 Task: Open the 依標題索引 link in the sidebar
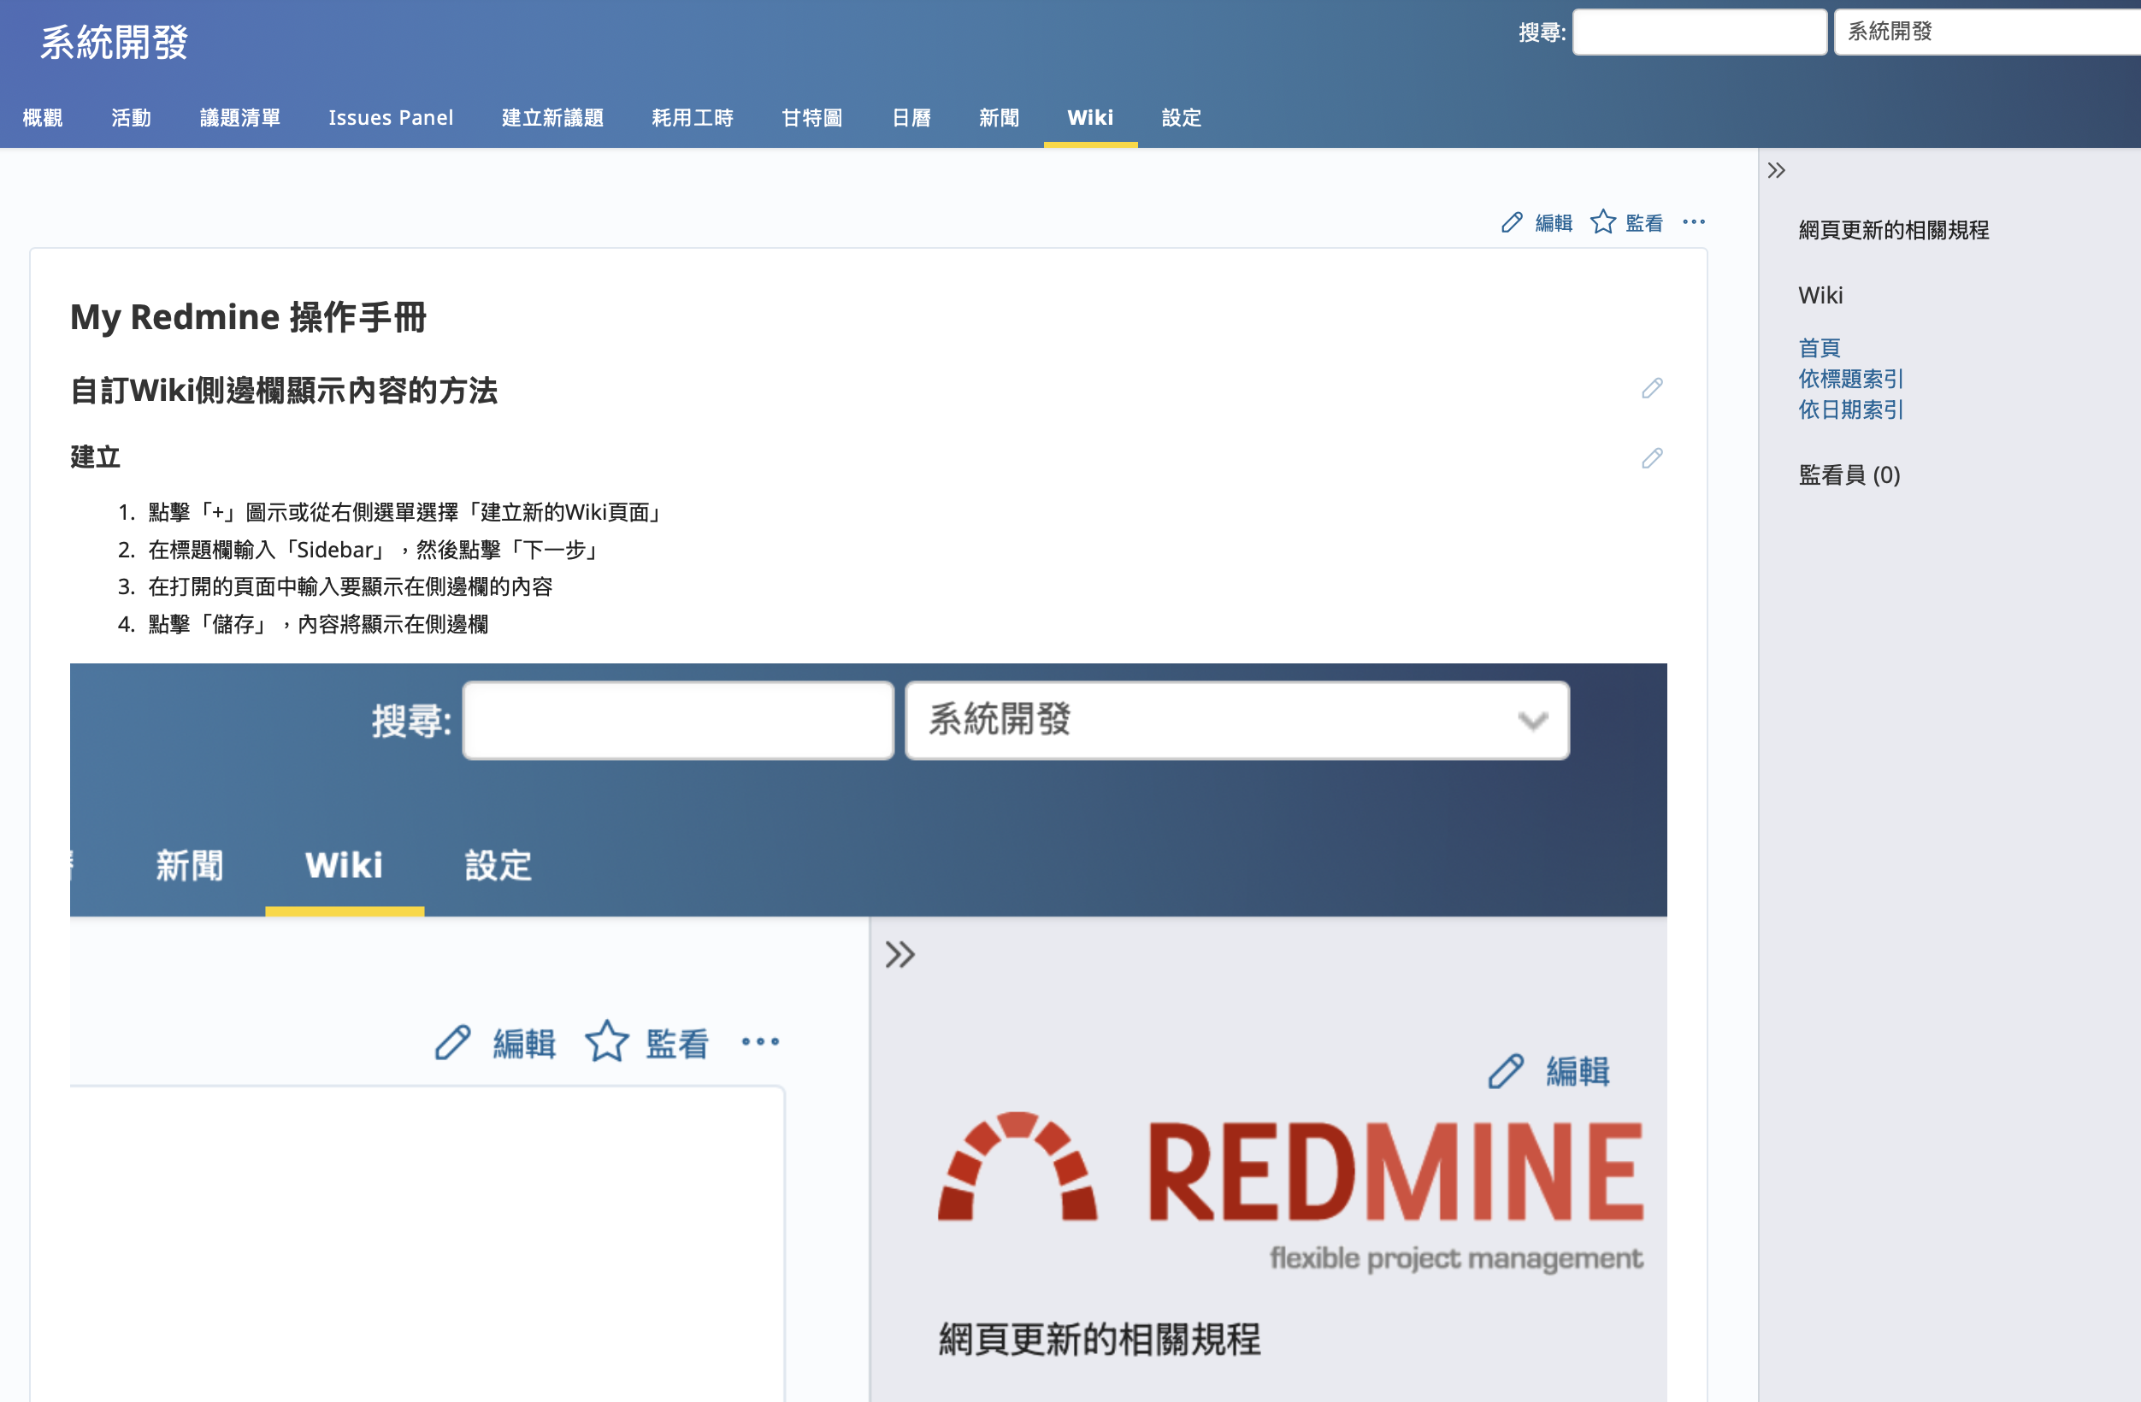coord(1849,379)
